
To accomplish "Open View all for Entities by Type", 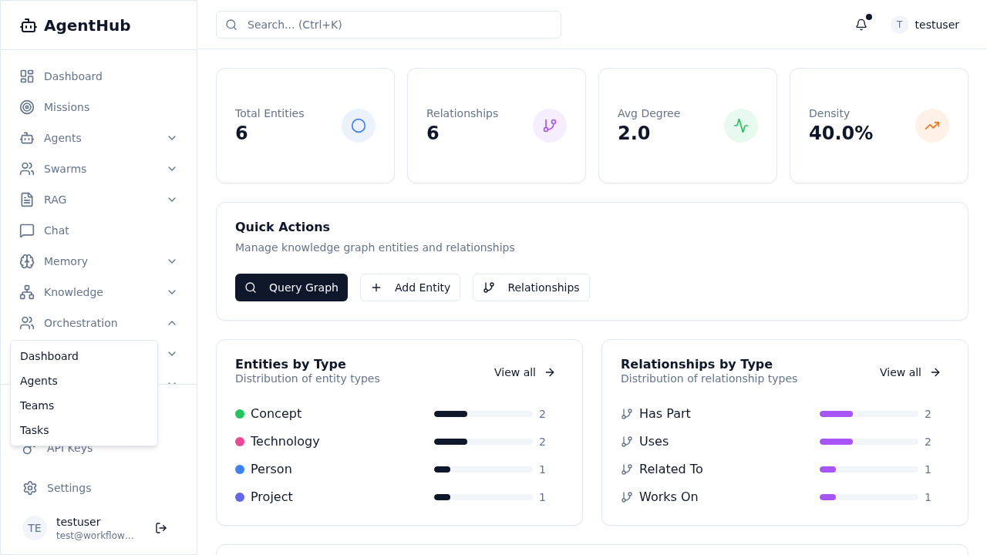I will (x=524, y=372).
